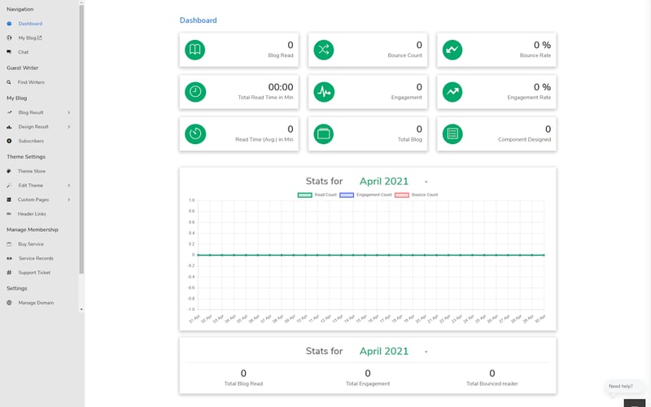
Task: Click the Component Designed list icon
Action: tap(452, 133)
